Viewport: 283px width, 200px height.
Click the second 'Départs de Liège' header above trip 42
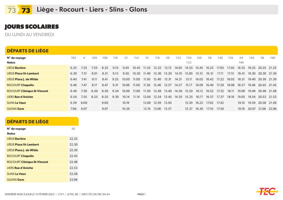click(x=28, y=122)
